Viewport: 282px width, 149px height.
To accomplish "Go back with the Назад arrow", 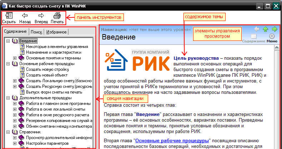I will pos(25,15).
